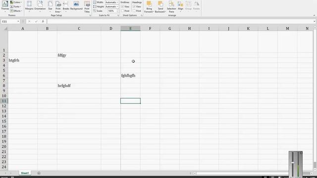Select column A header
Image resolution: width=317 pixels, height=178 pixels.
pos(23,29)
